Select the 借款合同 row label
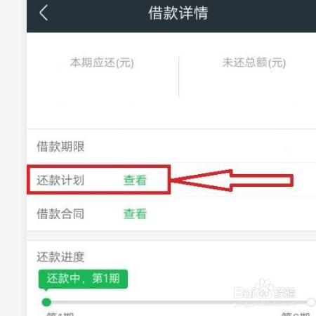The image size is (316, 316). 60,213
